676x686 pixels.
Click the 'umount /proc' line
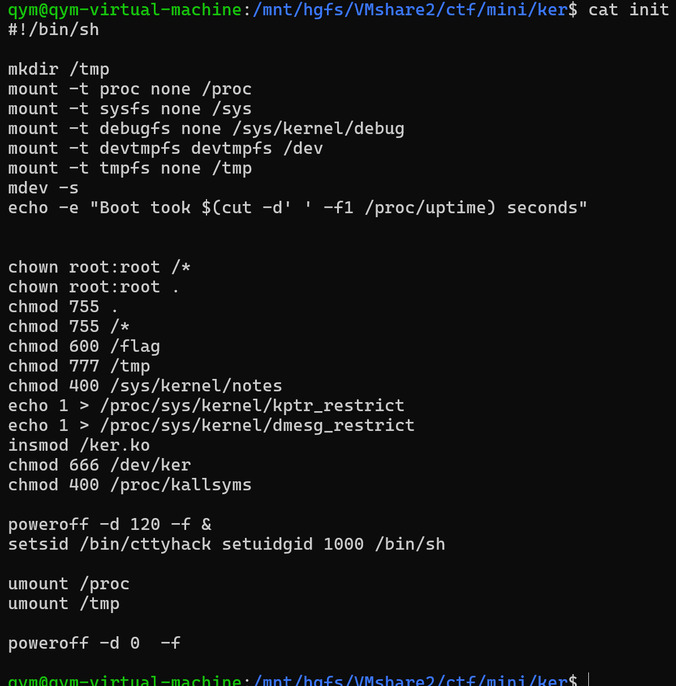(x=69, y=584)
